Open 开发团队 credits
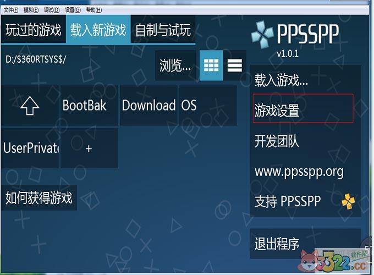The height and width of the screenshot is (275, 374). pos(306,141)
